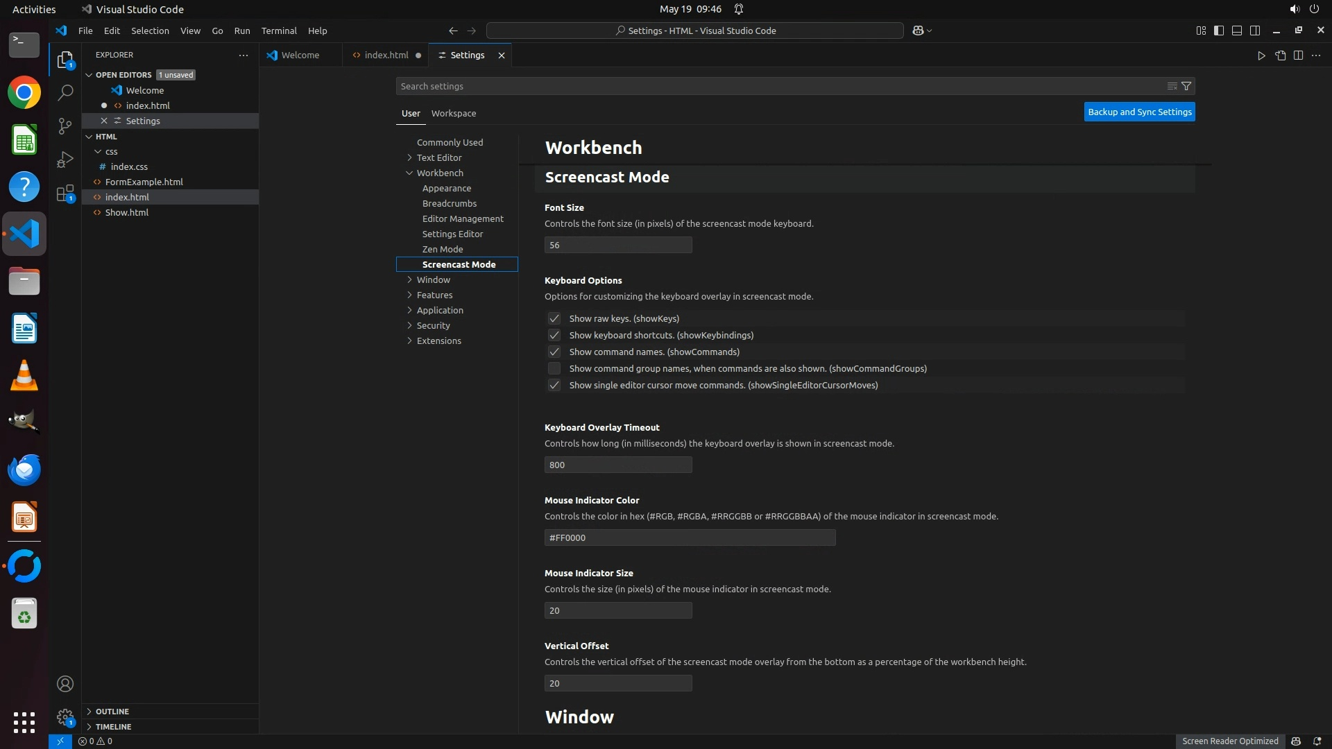Toggle Show command names checkbox

(554, 352)
